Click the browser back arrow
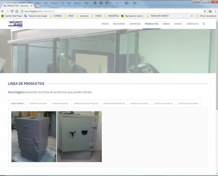Viewport: 218px width, 176px height. (2, 11)
